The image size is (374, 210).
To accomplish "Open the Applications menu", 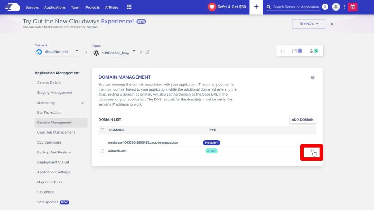I will pos(55,7).
